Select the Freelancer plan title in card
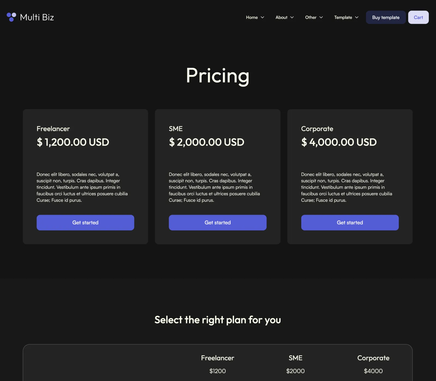Viewport: 436px width, 381px height. (53, 129)
